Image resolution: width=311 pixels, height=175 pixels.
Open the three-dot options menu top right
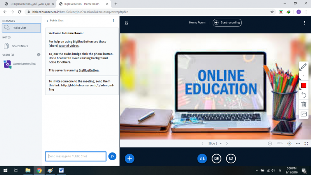tap(304, 23)
